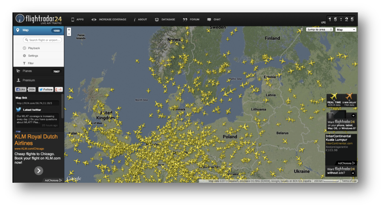Open Increase Coverage page
The height and width of the screenshot is (208, 383).
[x=113, y=19]
